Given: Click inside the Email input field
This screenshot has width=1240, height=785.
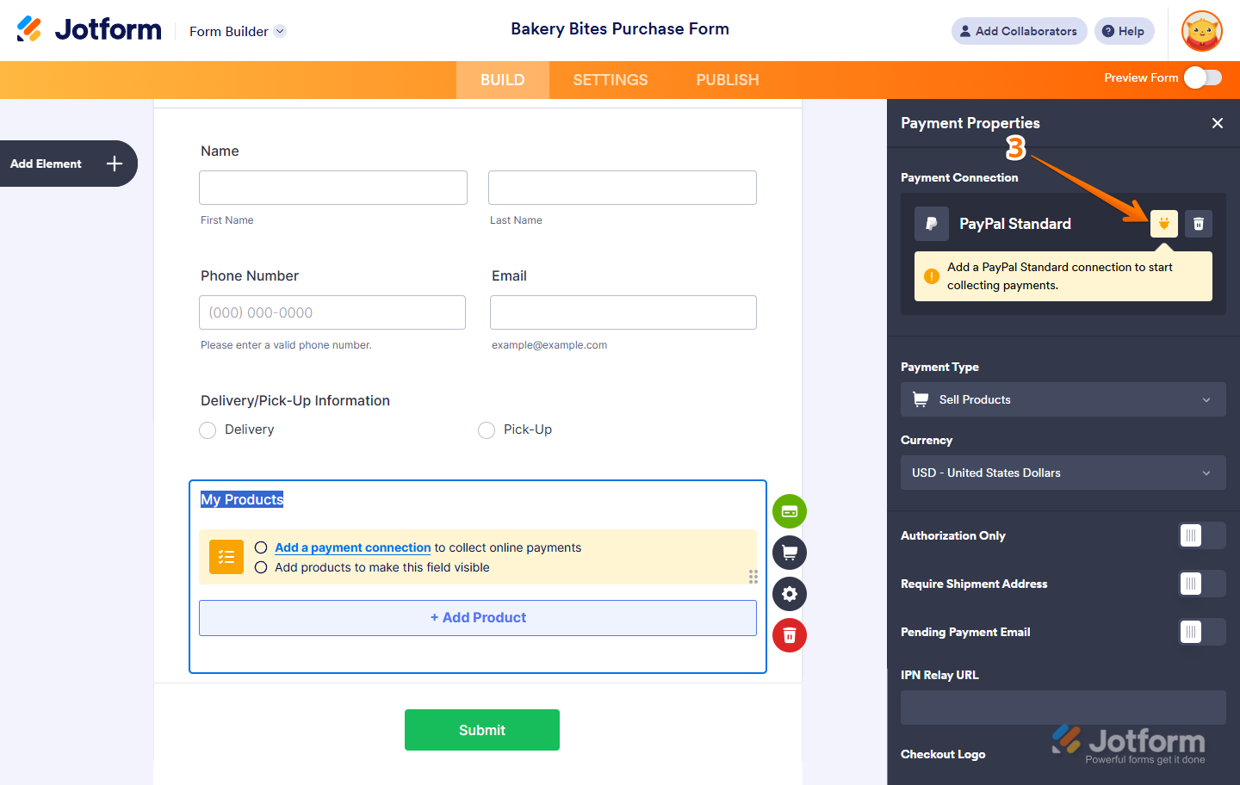Looking at the screenshot, I should (x=623, y=312).
